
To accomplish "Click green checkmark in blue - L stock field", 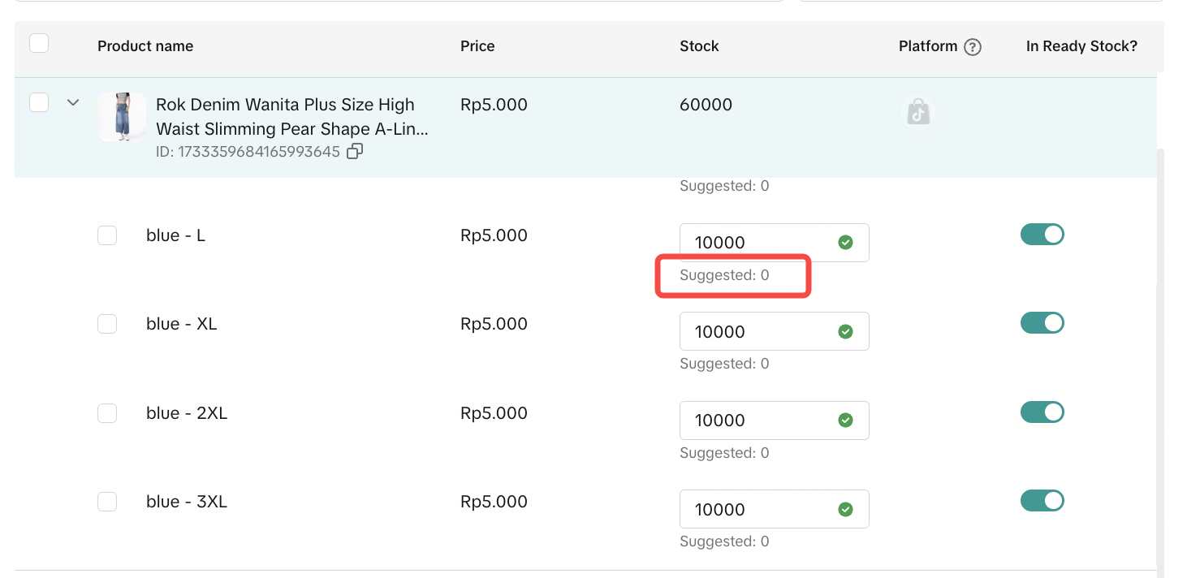I will click(845, 243).
